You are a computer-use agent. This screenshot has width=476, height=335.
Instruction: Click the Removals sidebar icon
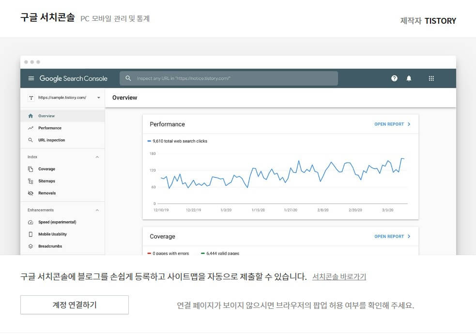coord(31,193)
